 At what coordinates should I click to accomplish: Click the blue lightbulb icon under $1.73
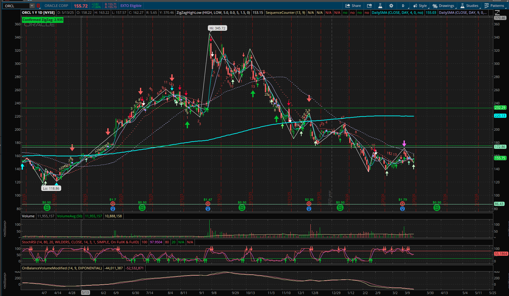403,209
